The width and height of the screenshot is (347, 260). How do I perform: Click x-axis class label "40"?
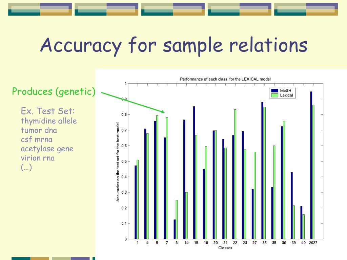[x=303, y=243]
